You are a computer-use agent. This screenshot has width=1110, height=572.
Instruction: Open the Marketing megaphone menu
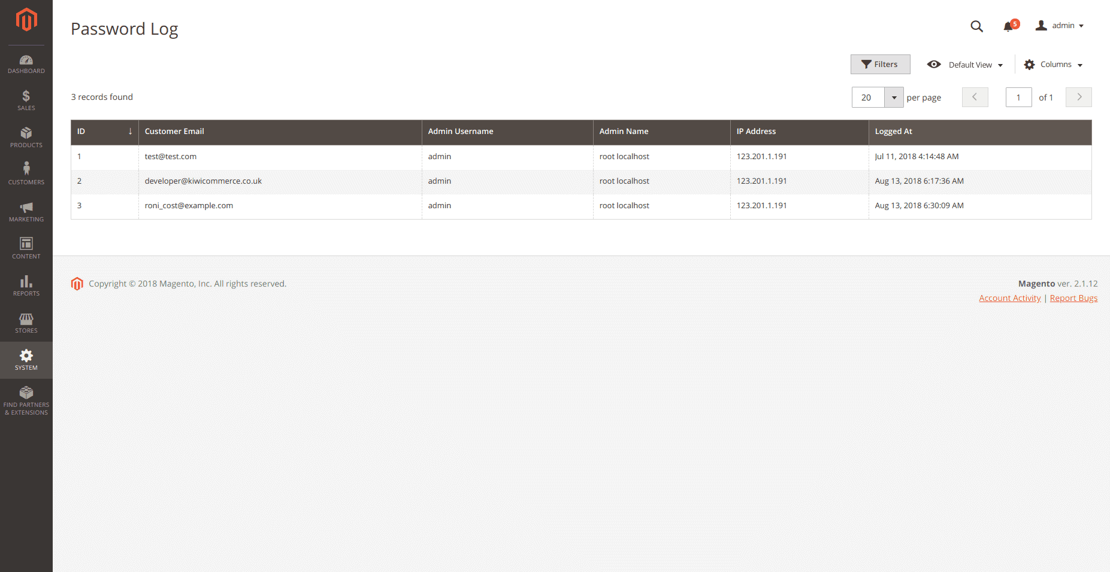pyautogui.click(x=26, y=212)
